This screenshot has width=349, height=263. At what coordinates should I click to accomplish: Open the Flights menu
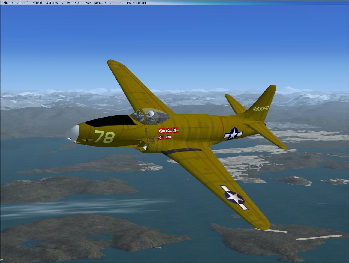coord(8,3)
